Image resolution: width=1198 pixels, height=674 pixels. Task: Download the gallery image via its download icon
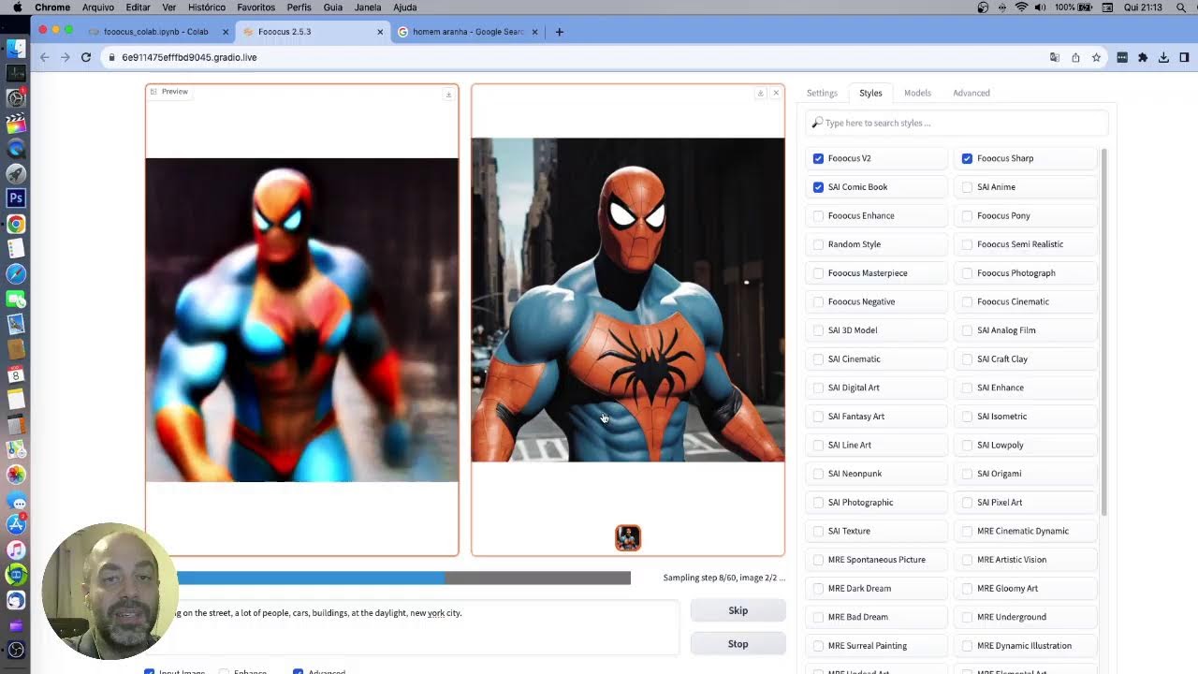[x=760, y=93]
